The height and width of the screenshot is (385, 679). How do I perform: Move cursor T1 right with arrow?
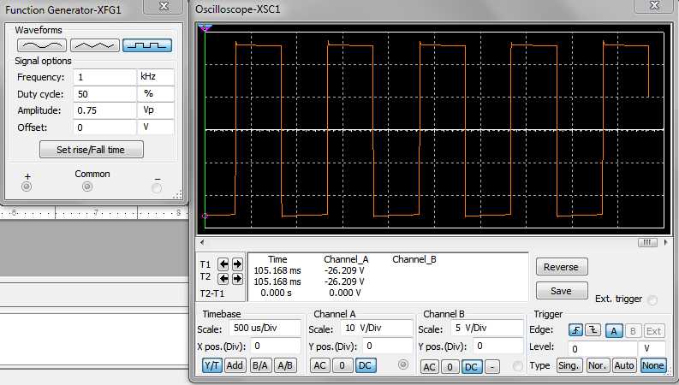[x=237, y=264]
